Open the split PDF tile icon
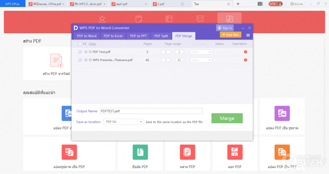The image size is (329, 174). pos(235,152)
